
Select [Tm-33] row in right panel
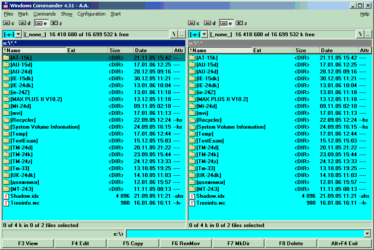[280, 168]
